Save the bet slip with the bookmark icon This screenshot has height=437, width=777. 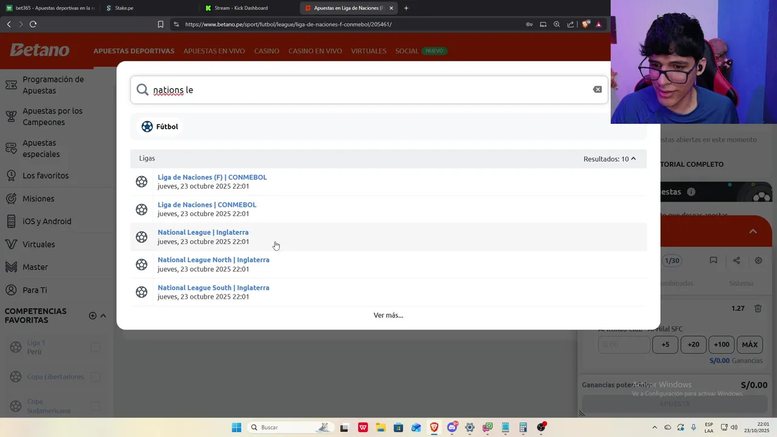pyautogui.click(x=713, y=260)
